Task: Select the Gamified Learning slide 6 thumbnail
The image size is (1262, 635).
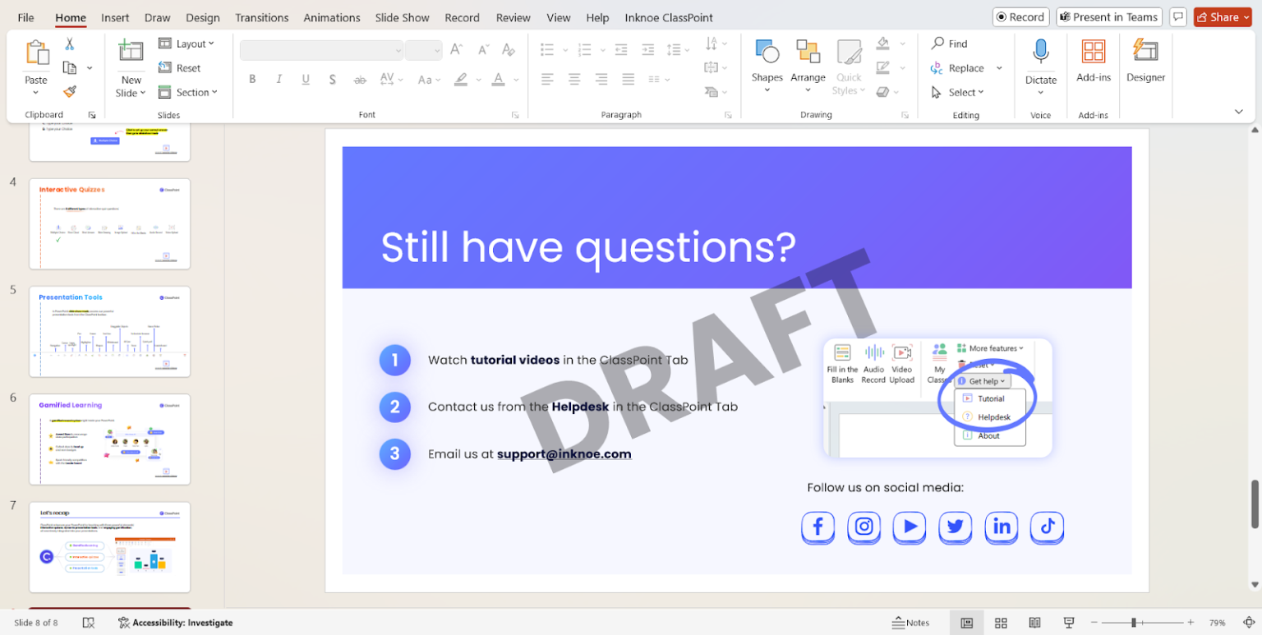Action: pyautogui.click(x=109, y=439)
